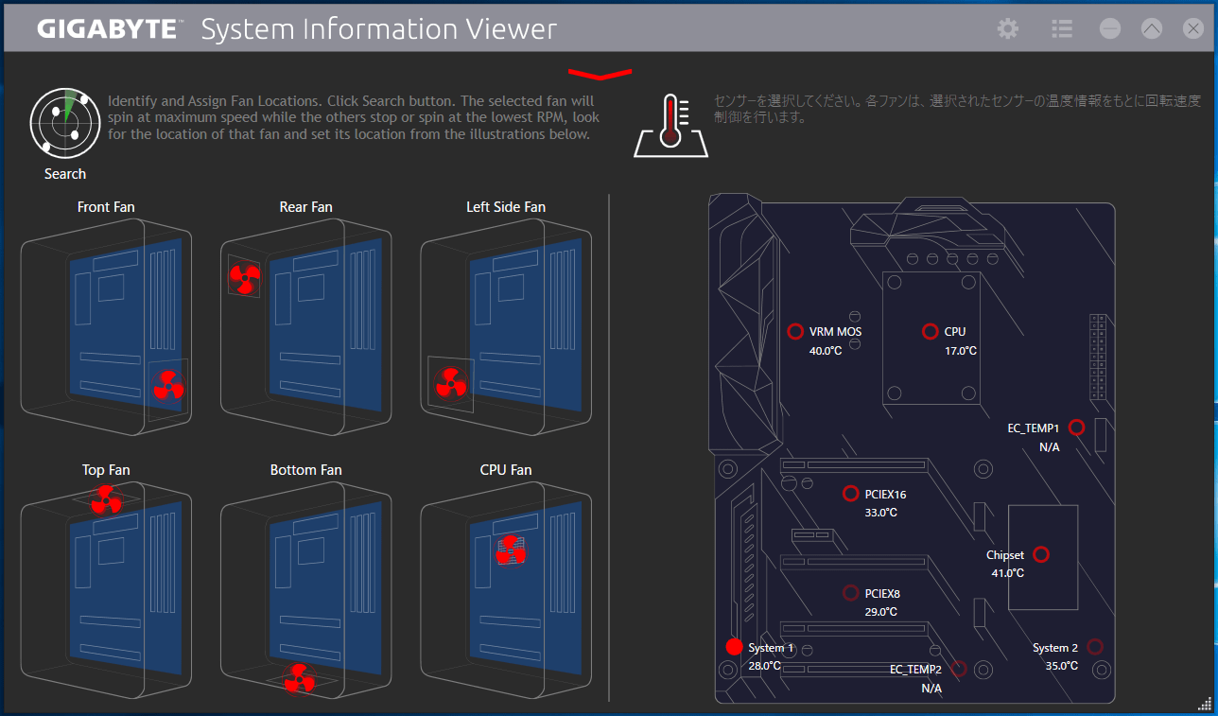Viewport: 1218px width, 716px height.
Task: Click the Bottom Fan label
Action: (x=305, y=470)
